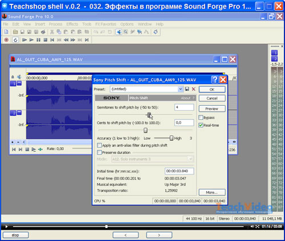Viewport: 285px width, 241px height.
Task: Click the semitones pitch slider handle
Action: [x=149, y=115]
